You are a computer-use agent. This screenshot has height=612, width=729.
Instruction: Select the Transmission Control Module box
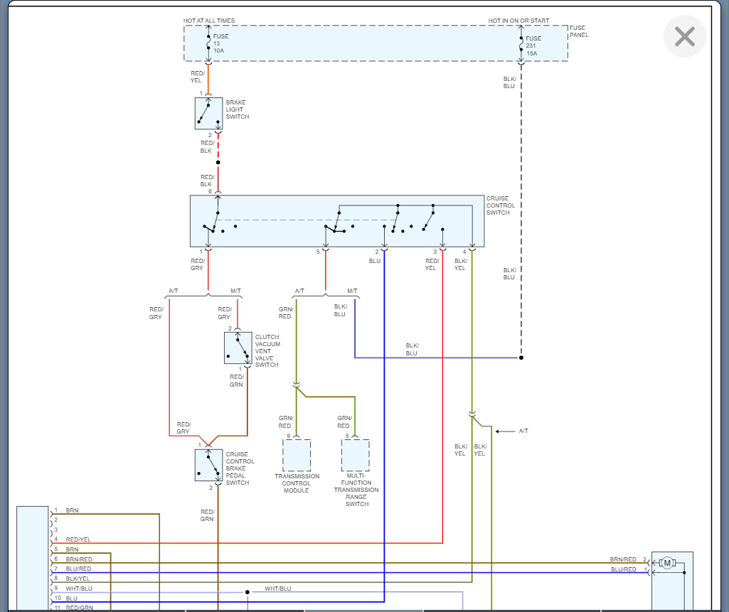coord(297,456)
